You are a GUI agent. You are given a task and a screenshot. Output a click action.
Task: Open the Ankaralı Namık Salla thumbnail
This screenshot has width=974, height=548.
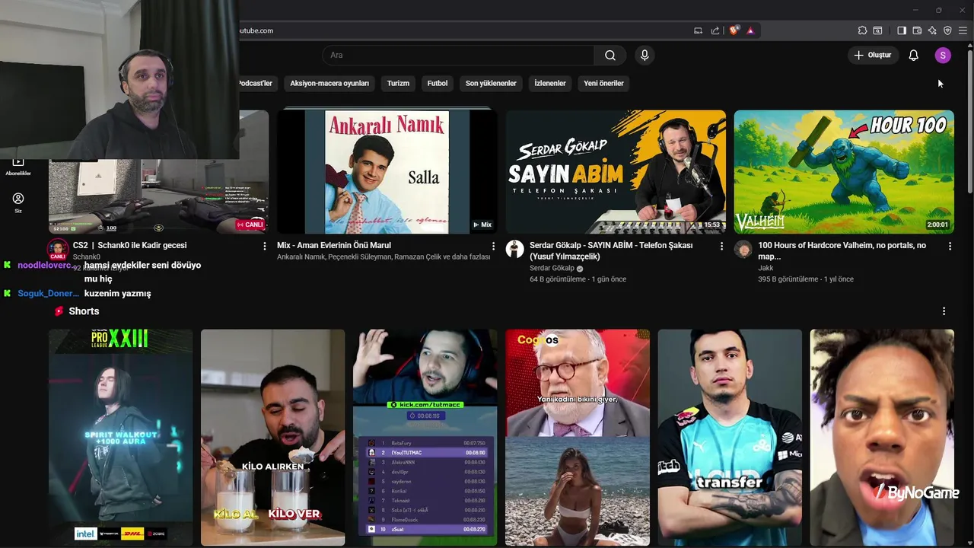(x=387, y=172)
